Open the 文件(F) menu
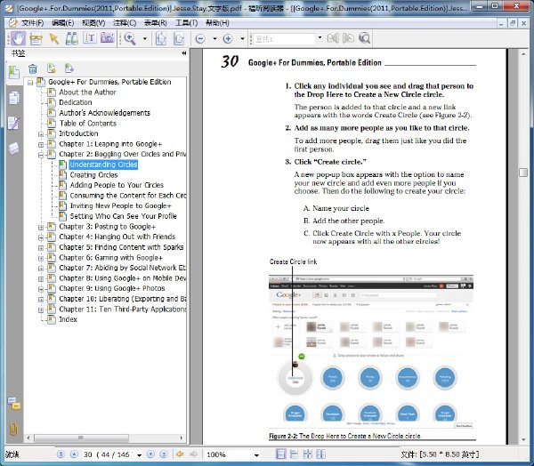Viewport: 534px width, 466px height. coord(32,23)
